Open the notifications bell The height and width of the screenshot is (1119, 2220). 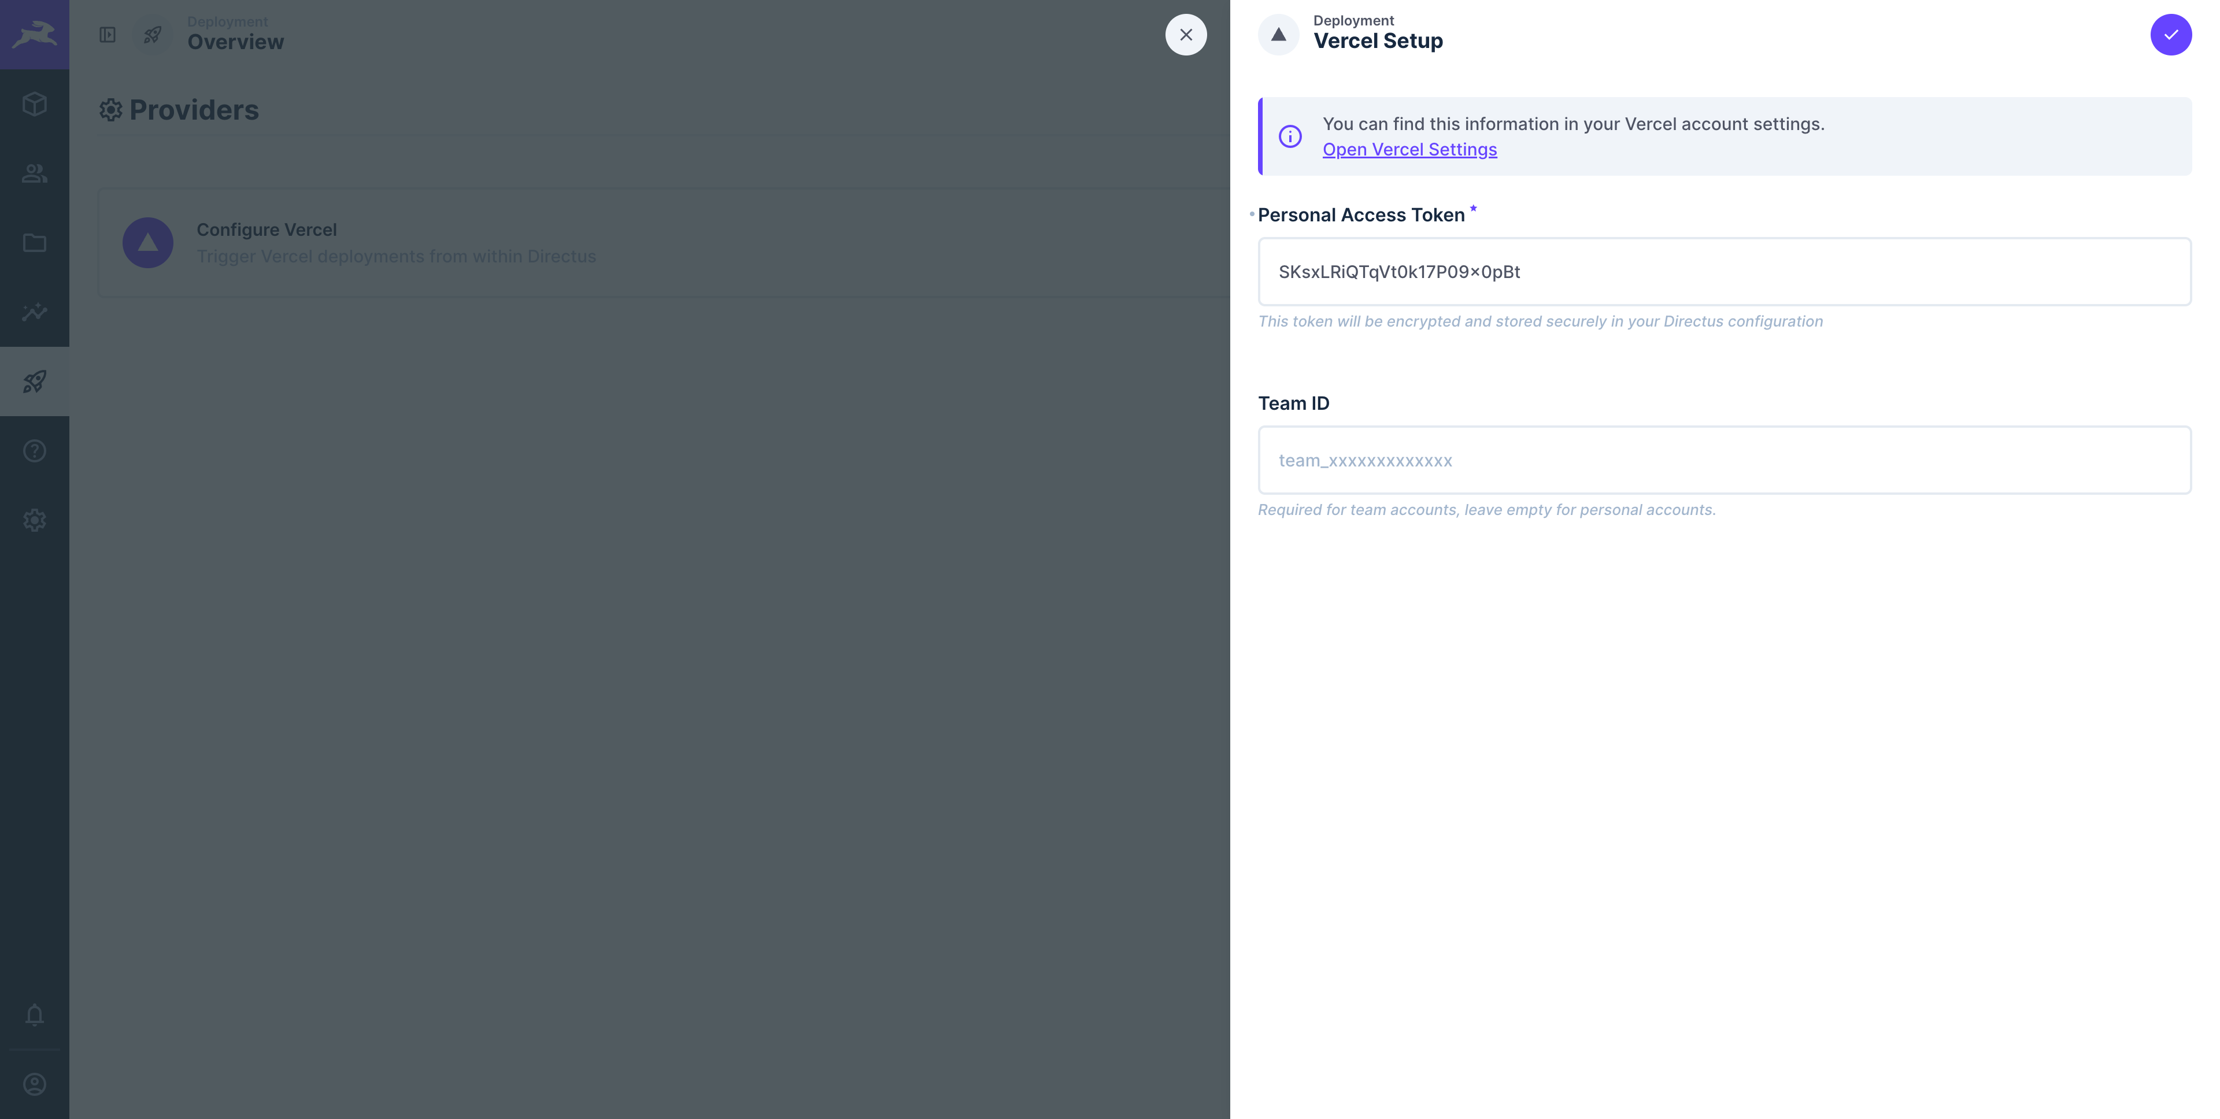click(x=35, y=1015)
